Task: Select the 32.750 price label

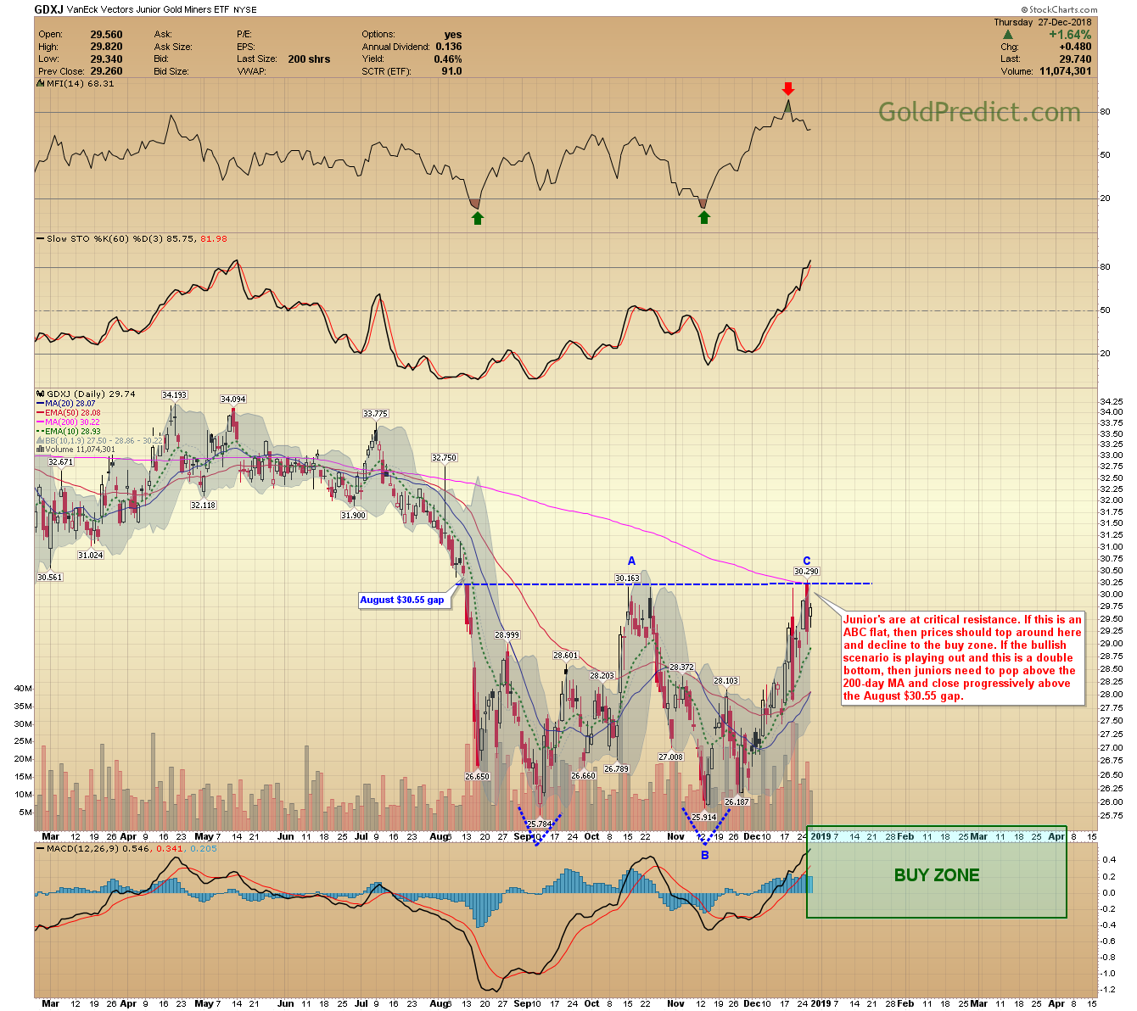Action: [444, 458]
